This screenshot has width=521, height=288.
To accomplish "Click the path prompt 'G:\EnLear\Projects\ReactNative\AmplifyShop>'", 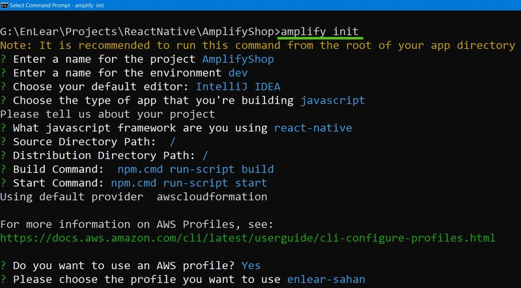I will (x=140, y=31).
